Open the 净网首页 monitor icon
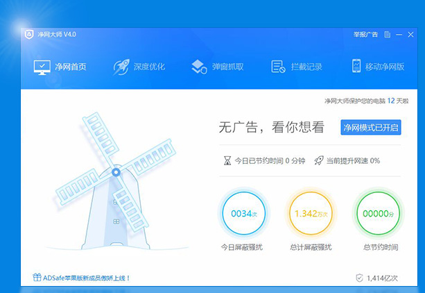This screenshot has height=293, width=425. point(42,67)
